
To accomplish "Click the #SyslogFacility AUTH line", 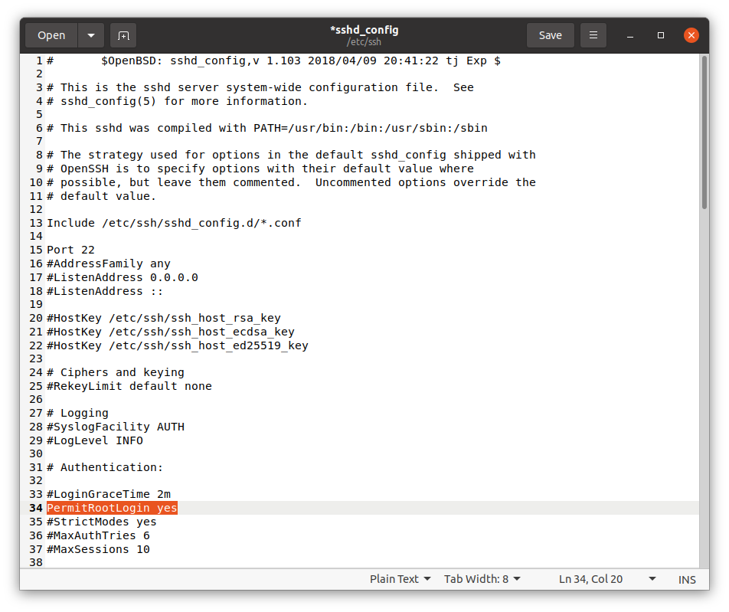I will (x=116, y=427).
